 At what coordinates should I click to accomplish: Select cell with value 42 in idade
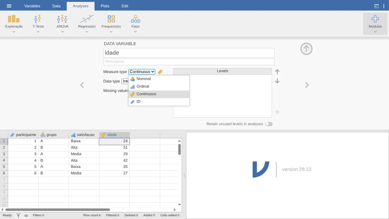115,160
